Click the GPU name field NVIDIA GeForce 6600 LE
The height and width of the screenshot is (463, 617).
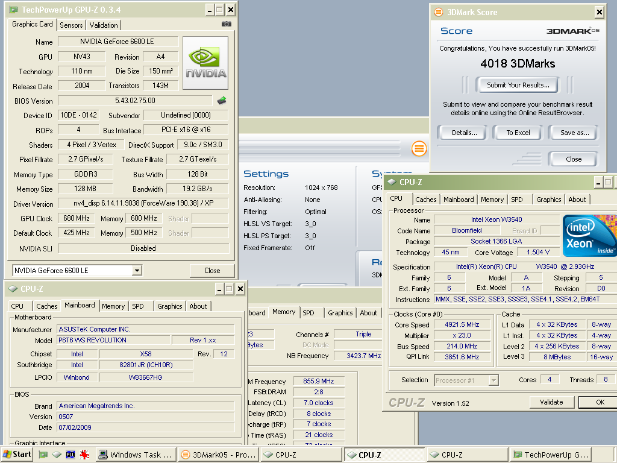tap(117, 42)
